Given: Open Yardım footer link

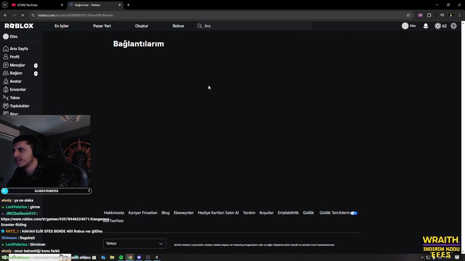Looking at the screenshot, I should point(249,213).
